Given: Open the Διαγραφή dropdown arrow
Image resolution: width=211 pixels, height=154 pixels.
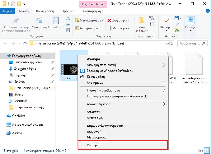Looking at the screenshot, I should (x=129, y=20).
